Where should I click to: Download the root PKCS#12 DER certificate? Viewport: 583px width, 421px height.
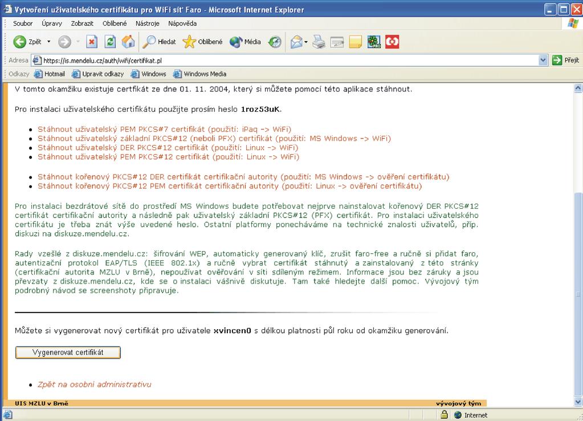[x=243, y=177]
